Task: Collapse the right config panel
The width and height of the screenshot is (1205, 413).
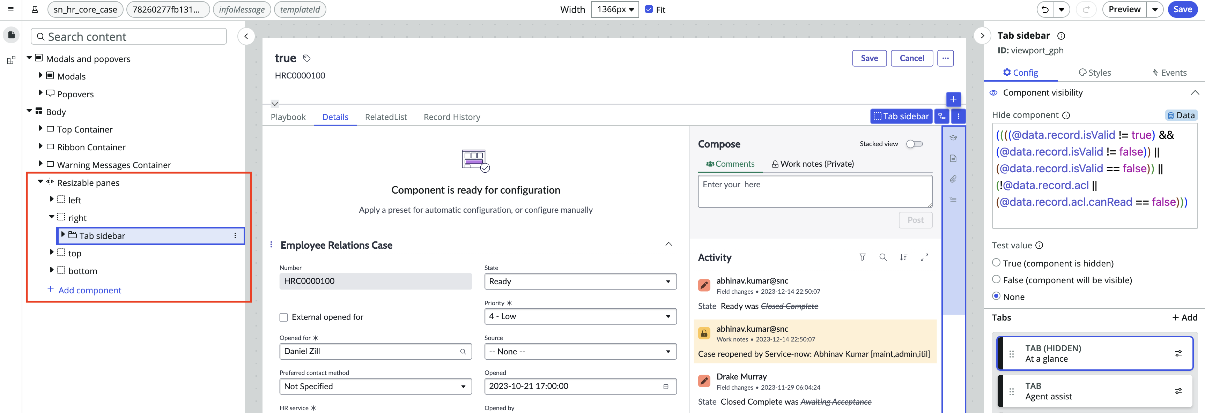Action: [982, 36]
